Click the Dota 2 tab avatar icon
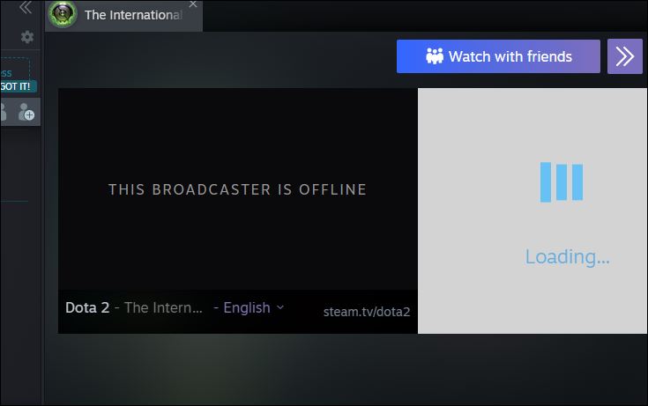This screenshot has width=648, height=406. (63, 14)
